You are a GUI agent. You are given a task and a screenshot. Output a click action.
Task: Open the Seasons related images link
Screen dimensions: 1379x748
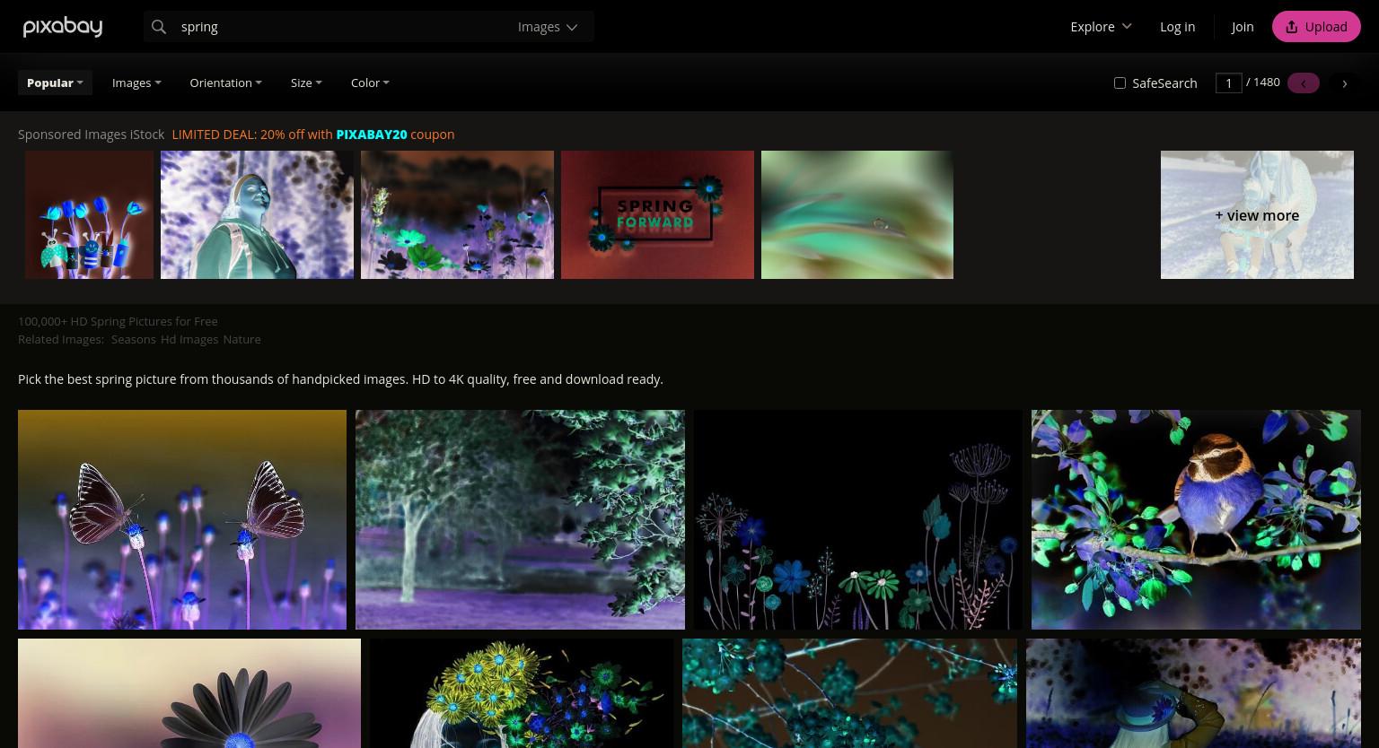coord(133,339)
